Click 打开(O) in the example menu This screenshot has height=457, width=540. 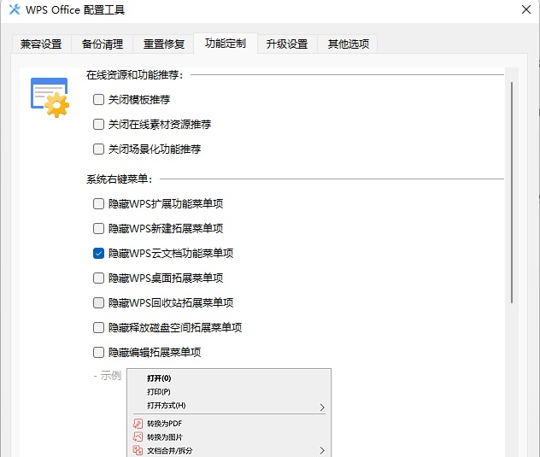159,378
